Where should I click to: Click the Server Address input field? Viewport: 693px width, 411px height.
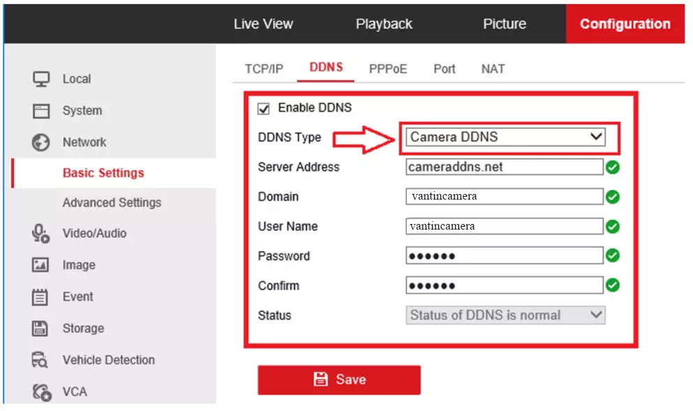click(505, 167)
